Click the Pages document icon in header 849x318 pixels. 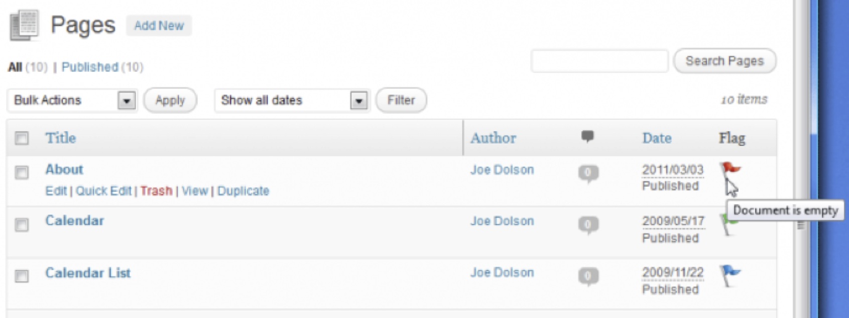[x=24, y=25]
